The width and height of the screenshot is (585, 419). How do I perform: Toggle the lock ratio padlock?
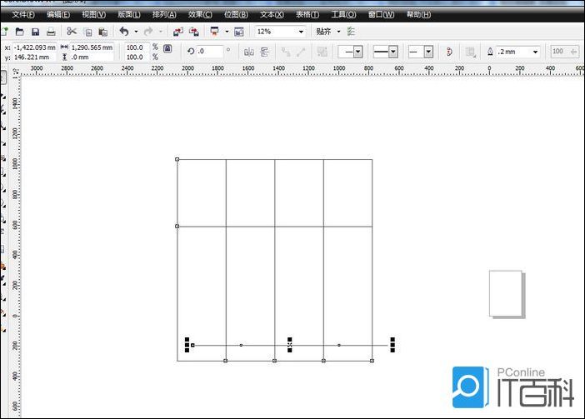167,48
